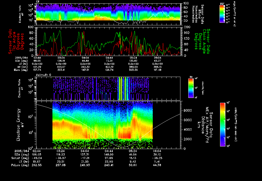The width and height of the screenshot is (262, 181).
Task: Click SZA value 41.06
Action: coord(133,155)
